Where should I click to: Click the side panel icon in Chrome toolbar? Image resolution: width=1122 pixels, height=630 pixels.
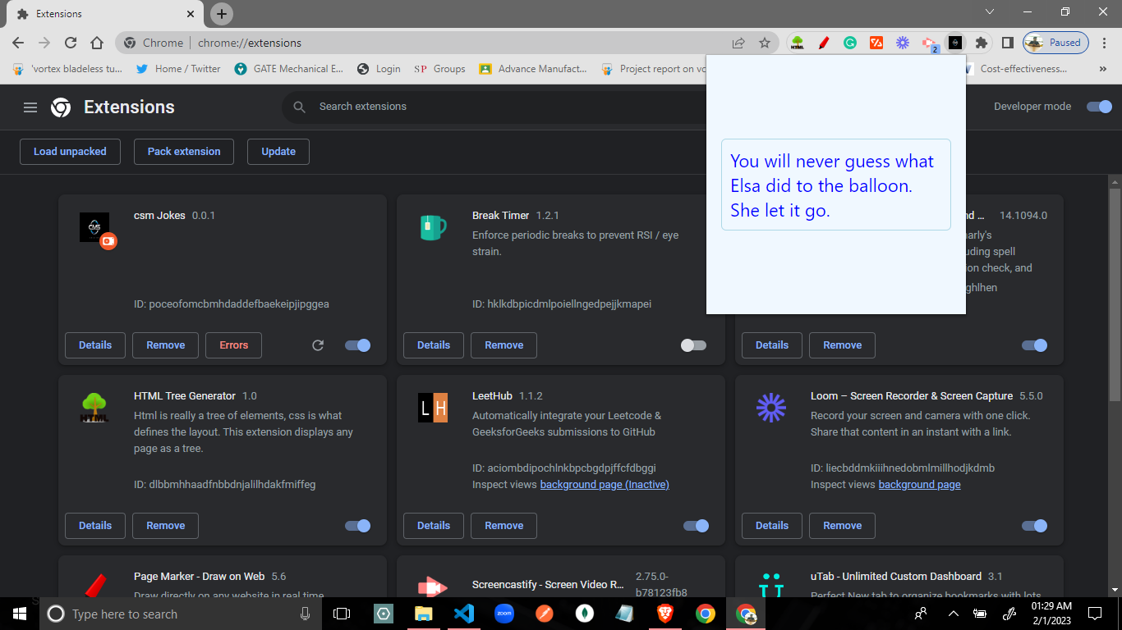1008,42
